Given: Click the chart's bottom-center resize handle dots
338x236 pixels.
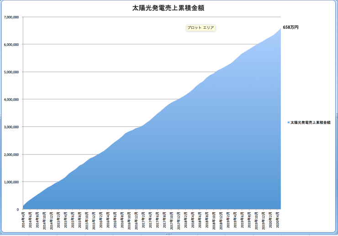Looking at the screenshot, I should [169, 234].
